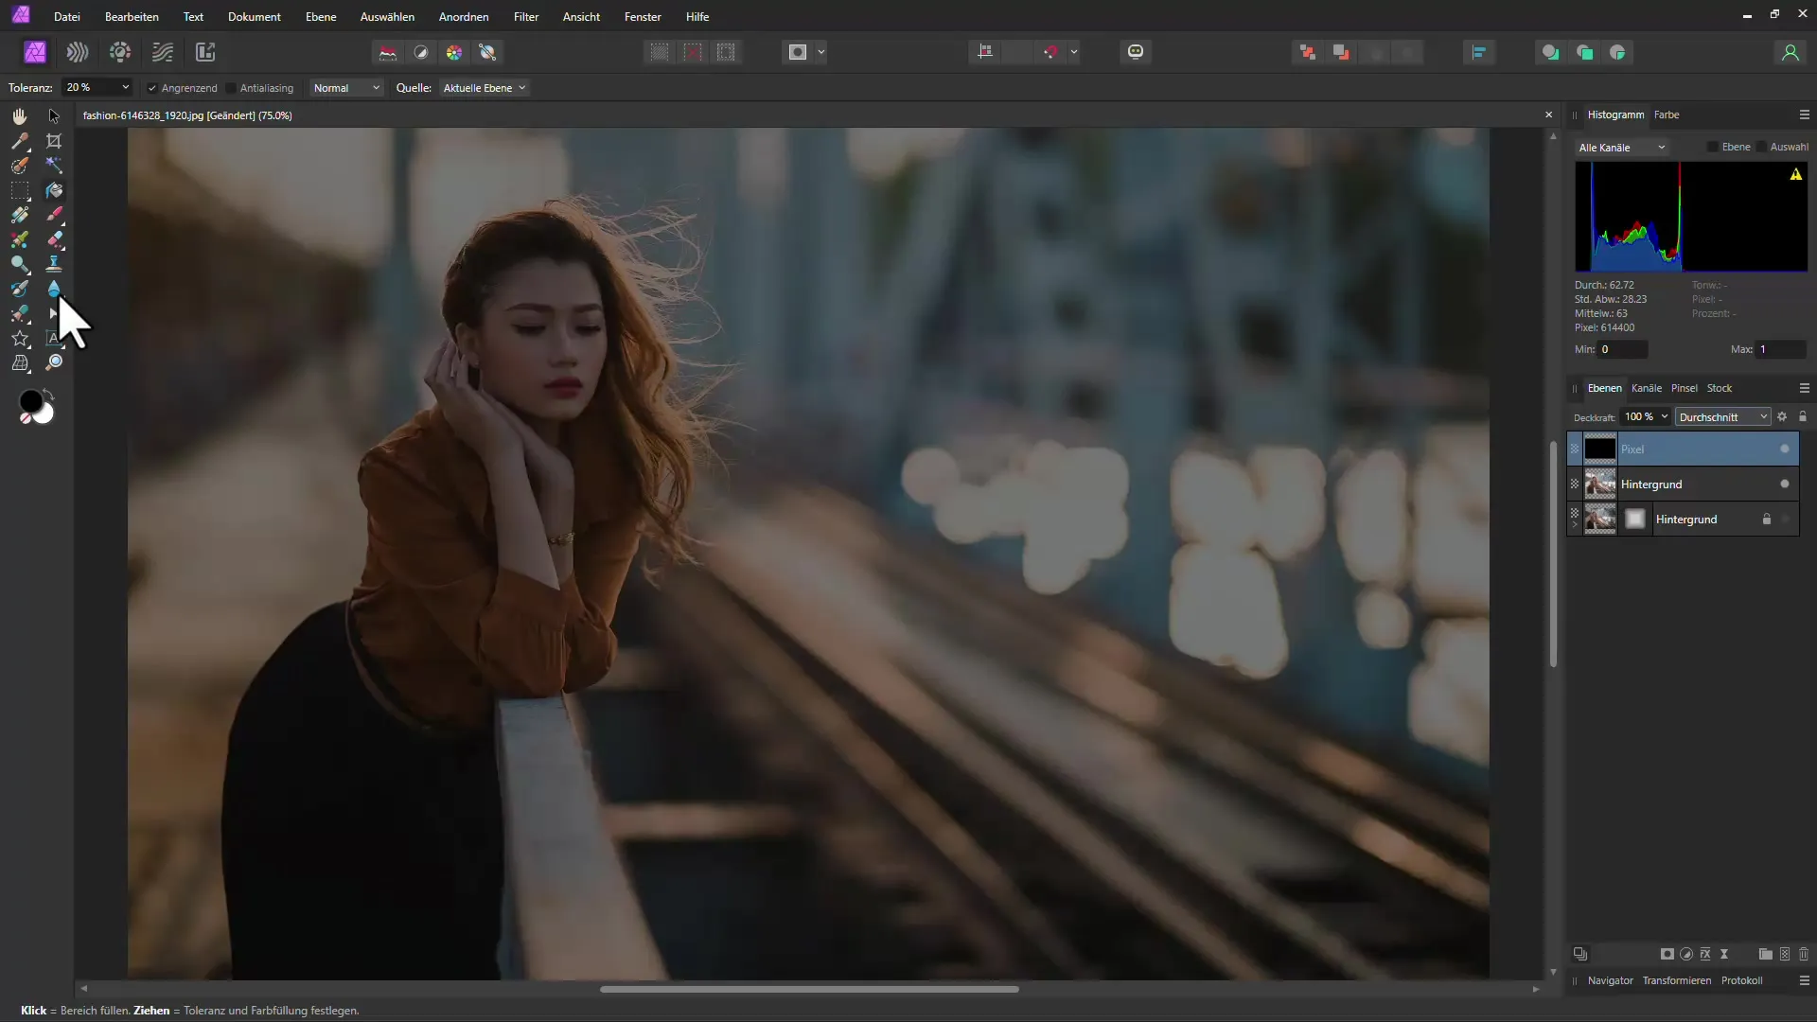Open the Datei menu
The width and height of the screenshot is (1817, 1022).
(x=67, y=17)
